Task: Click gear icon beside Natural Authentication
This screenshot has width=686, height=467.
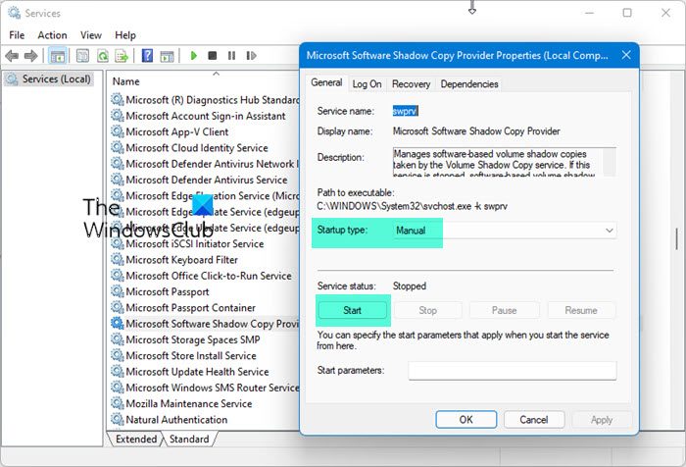Action: tap(118, 419)
